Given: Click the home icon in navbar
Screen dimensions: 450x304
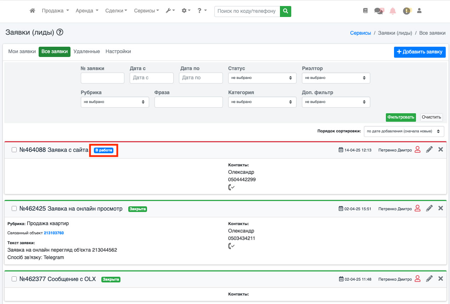Looking at the screenshot, I should 32,11.
